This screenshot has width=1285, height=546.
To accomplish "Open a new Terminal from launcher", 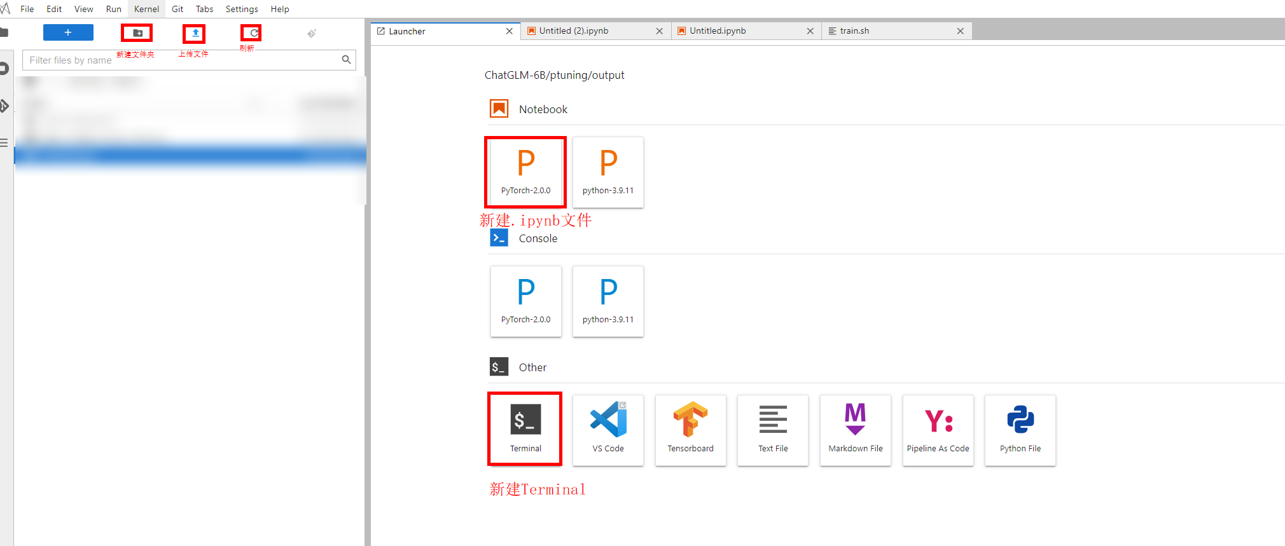I will (525, 429).
